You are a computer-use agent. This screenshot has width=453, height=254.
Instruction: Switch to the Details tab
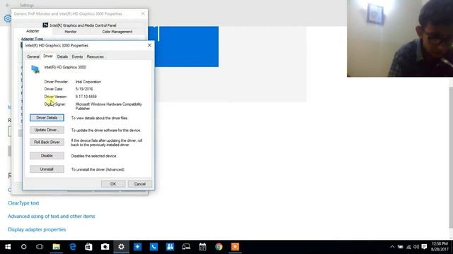click(62, 56)
